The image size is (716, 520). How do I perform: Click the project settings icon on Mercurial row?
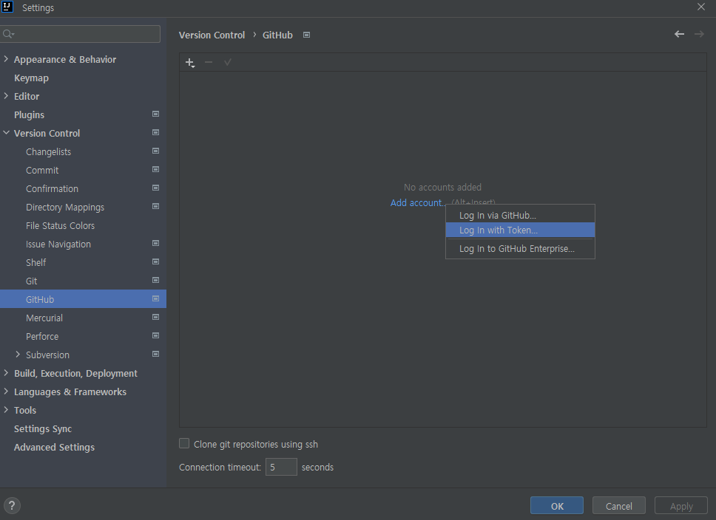[156, 317]
